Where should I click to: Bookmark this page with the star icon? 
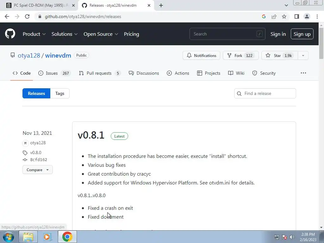pos(284,16)
